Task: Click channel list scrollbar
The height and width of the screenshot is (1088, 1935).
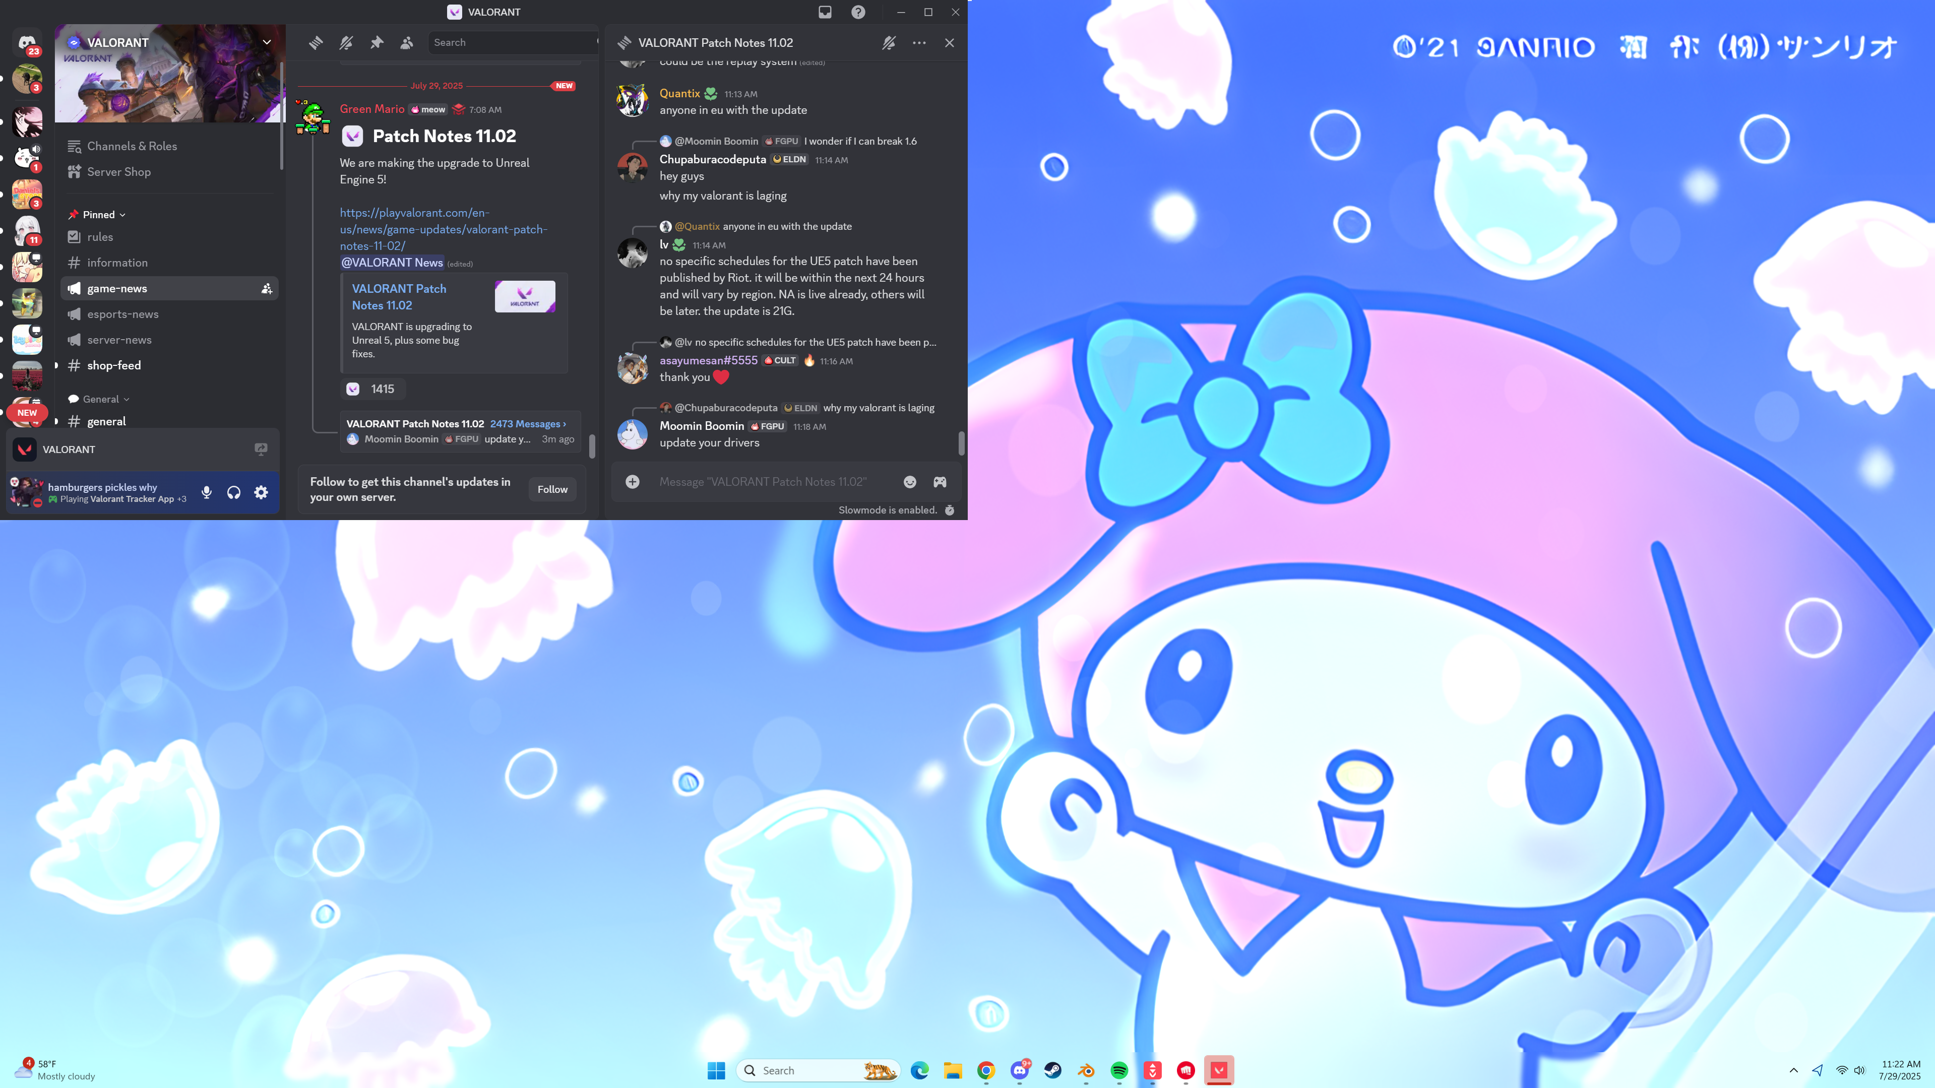Action: pos(282,115)
